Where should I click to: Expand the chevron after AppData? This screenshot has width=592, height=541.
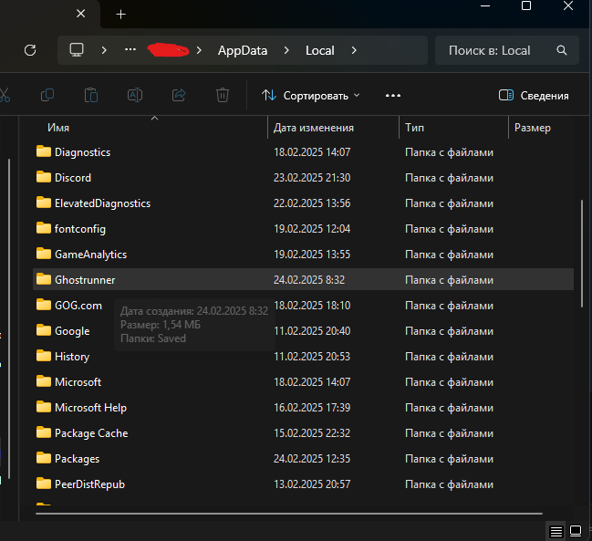[286, 50]
